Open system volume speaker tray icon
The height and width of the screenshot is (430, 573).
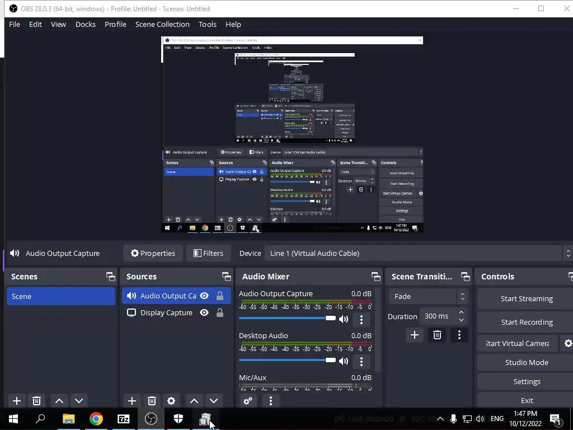(480, 419)
